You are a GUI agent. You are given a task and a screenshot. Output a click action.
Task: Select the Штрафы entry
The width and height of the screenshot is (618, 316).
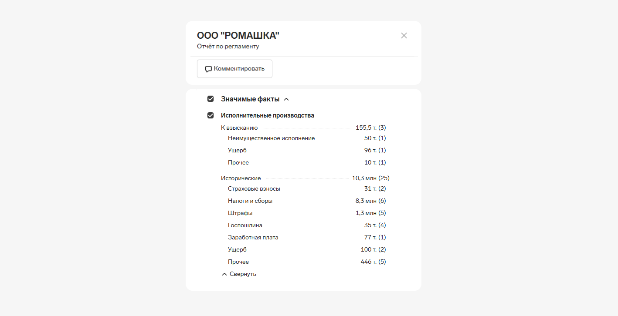pos(240,213)
